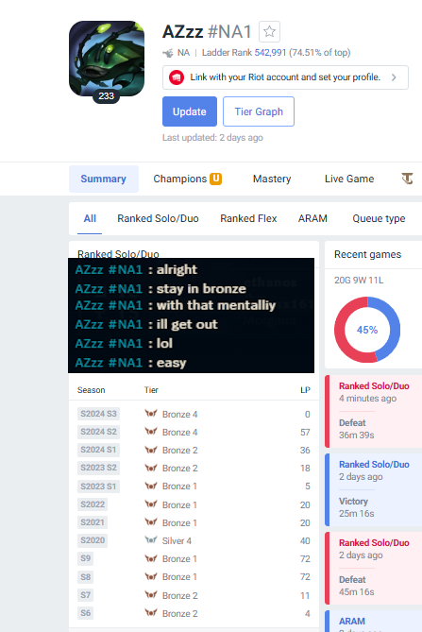The image size is (422, 632).
Task: Select the Ranked Solo/Duo filter tab
Action: coord(158,218)
